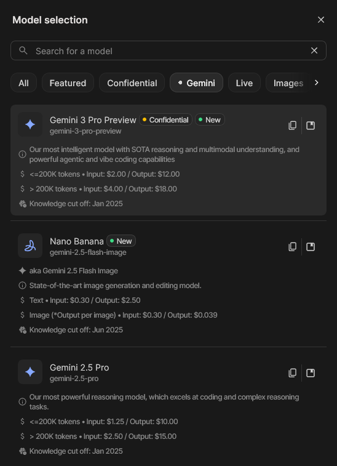Click the Gemini 2.5 Pro title
The width and height of the screenshot is (337, 466).
pyautogui.click(x=79, y=368)
